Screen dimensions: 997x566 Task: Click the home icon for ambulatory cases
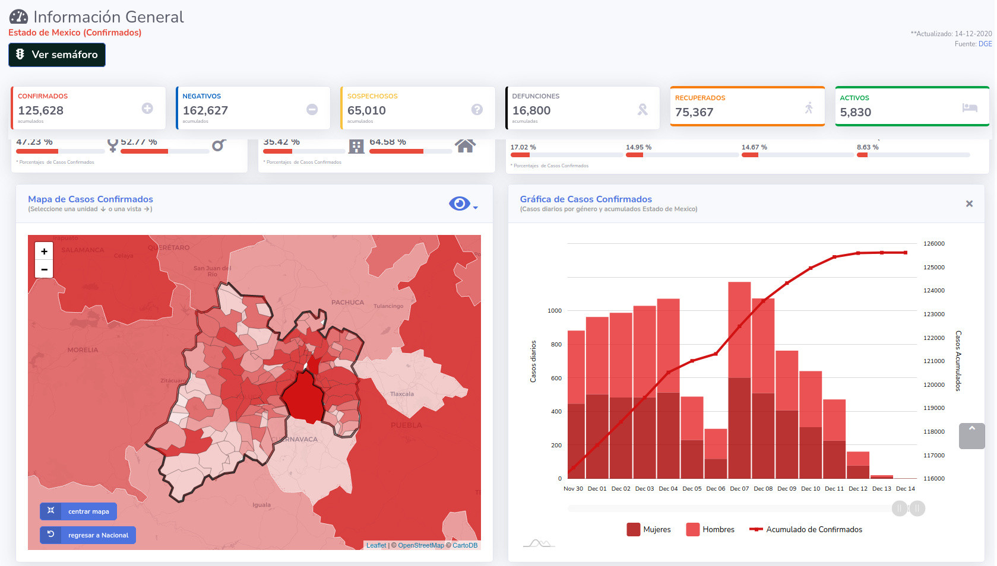465,145
